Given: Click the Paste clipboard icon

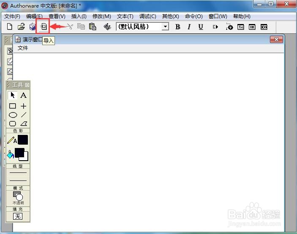Looking at the screenshot, I should point(93,27).
